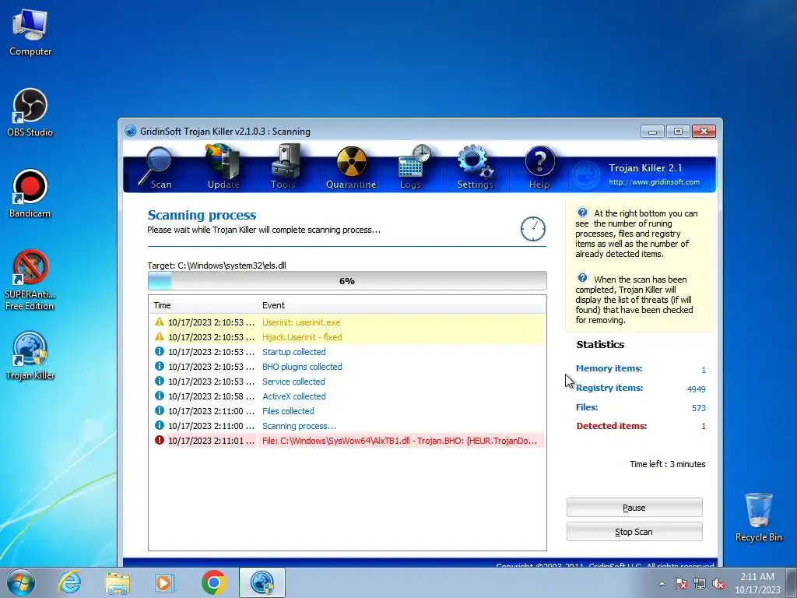Open the Trojan Killer desktop shortcut
Viewport: 797px width, 598px height.
(30, 356)
